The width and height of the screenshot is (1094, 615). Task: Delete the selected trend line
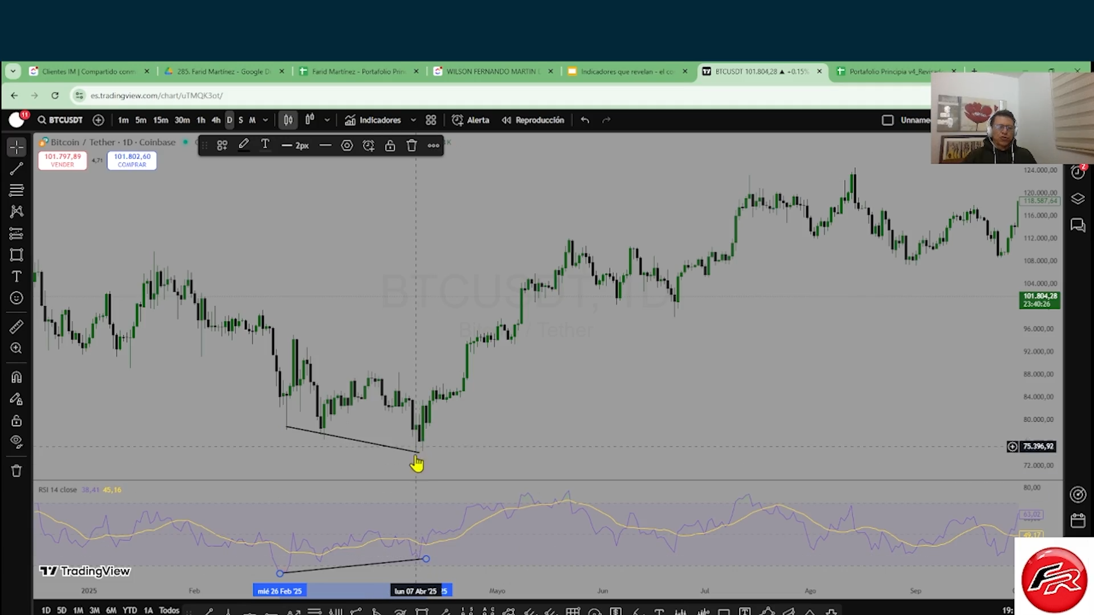tap(412, 146)
